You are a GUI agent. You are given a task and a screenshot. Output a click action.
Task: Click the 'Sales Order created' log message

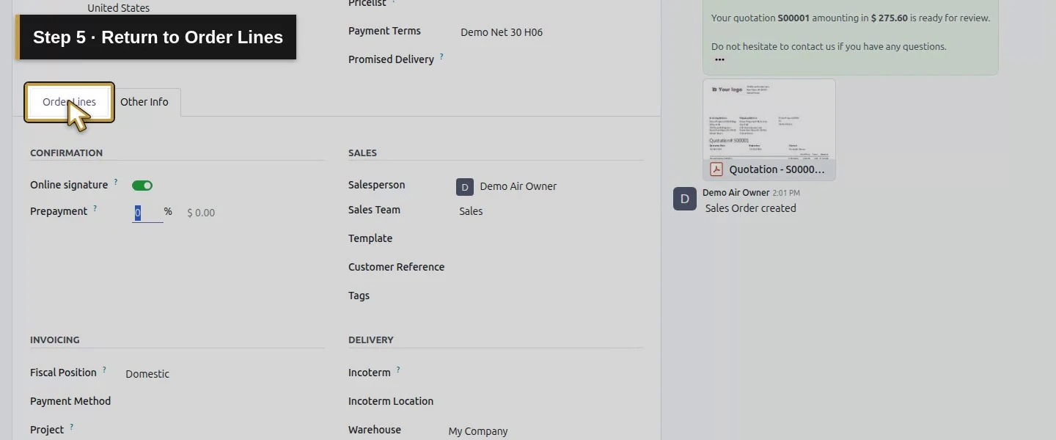[750, 208]
